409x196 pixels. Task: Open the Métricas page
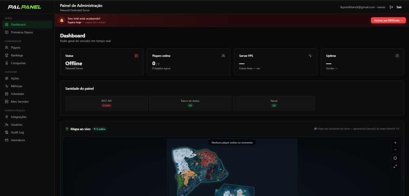click(27, 86)
